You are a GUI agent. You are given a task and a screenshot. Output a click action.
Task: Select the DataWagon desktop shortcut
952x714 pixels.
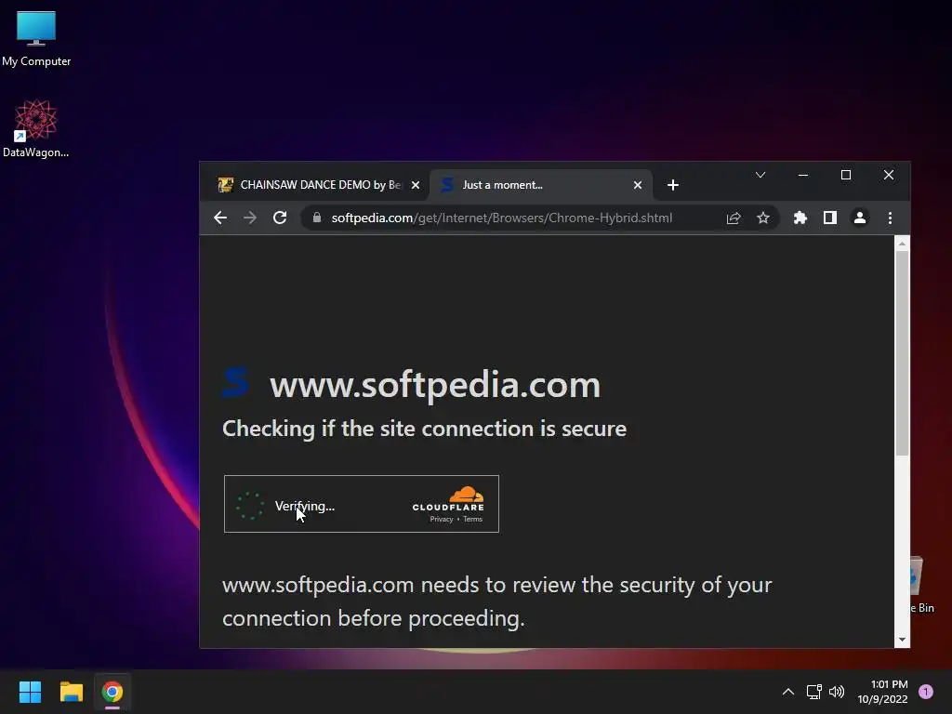point(36,128)
